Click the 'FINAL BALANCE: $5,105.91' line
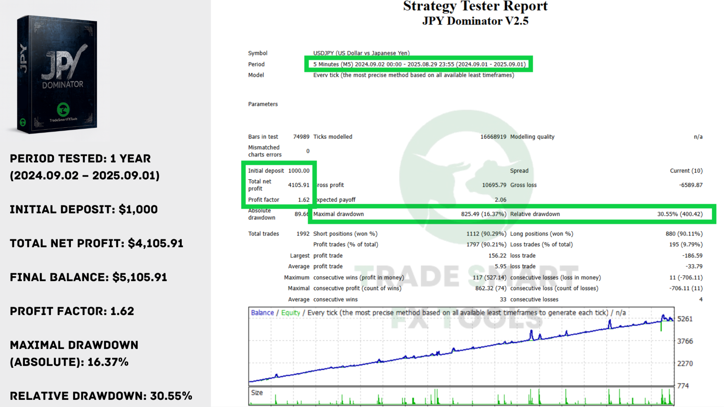 89,277
